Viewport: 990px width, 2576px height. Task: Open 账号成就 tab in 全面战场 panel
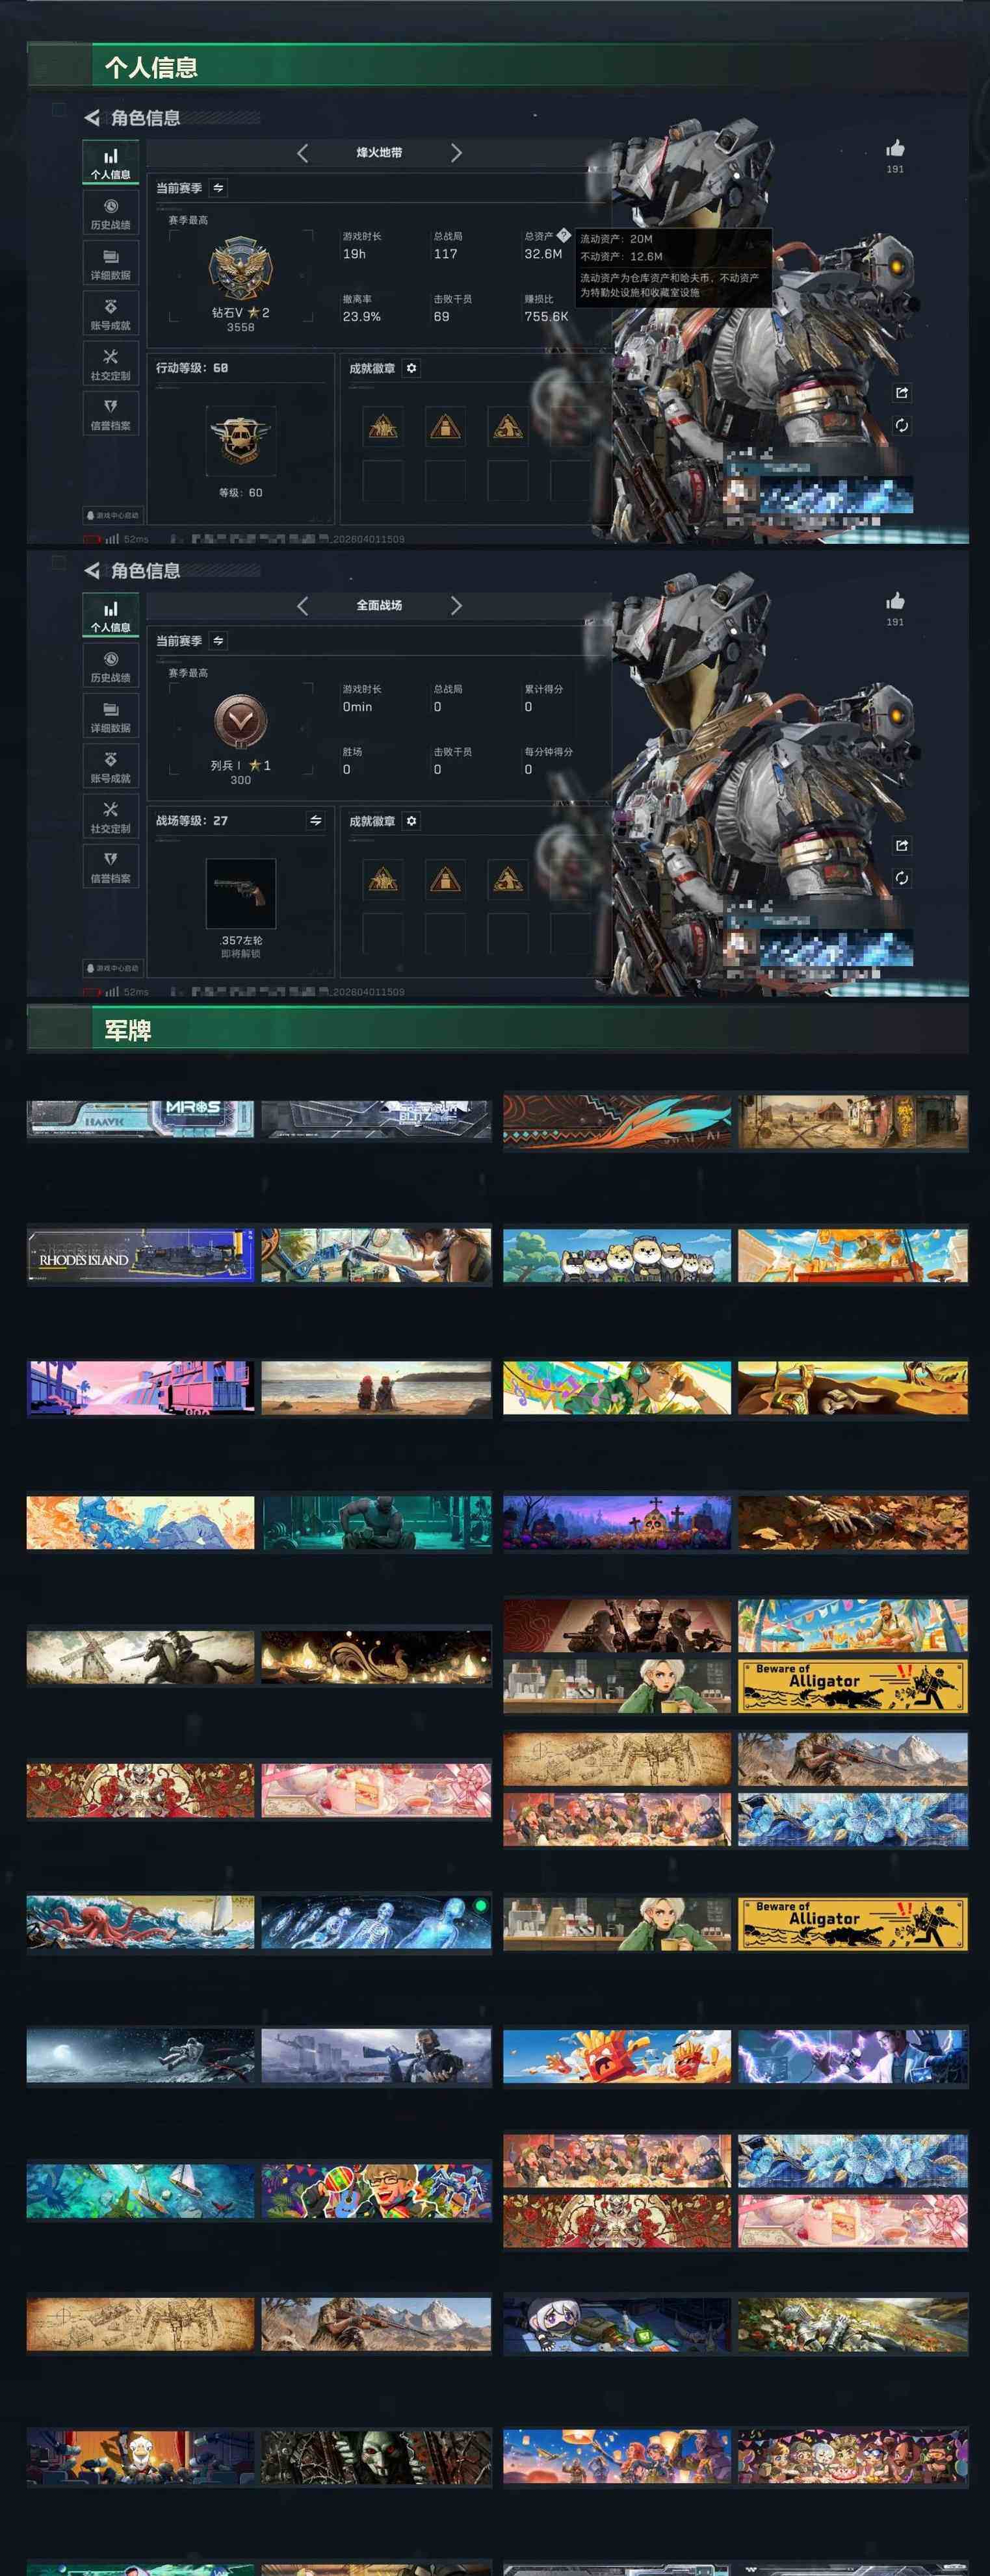click(x=110, y=767)
